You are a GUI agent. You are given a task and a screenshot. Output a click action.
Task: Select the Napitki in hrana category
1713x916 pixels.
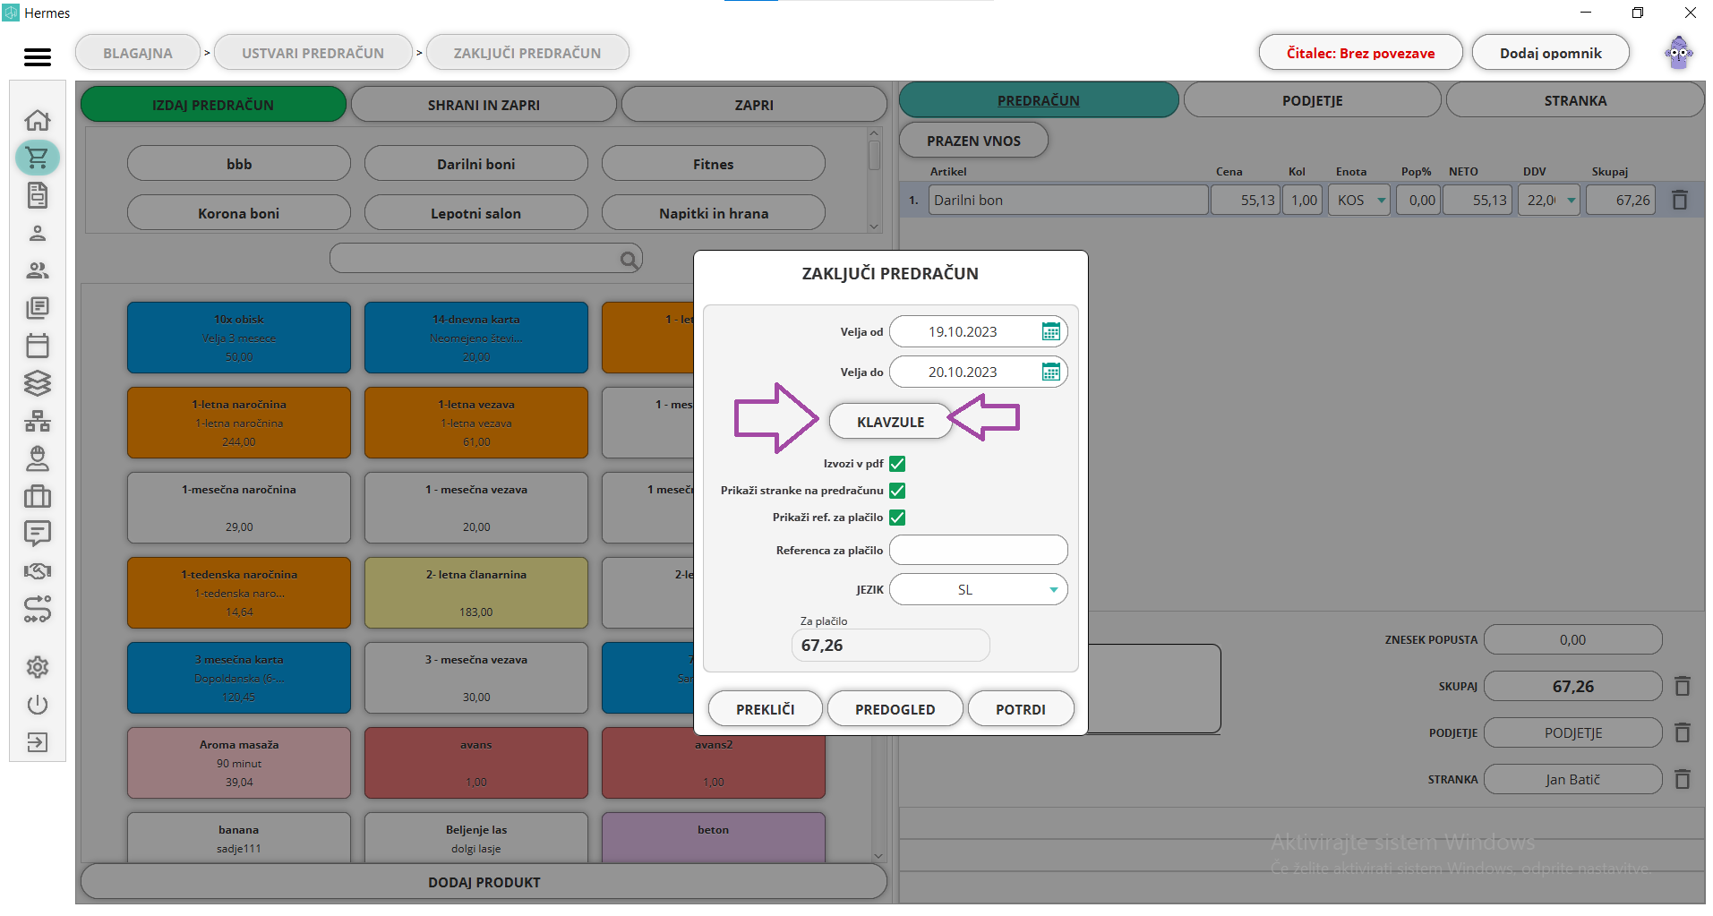pyautogui.click(x=713, y=213)
